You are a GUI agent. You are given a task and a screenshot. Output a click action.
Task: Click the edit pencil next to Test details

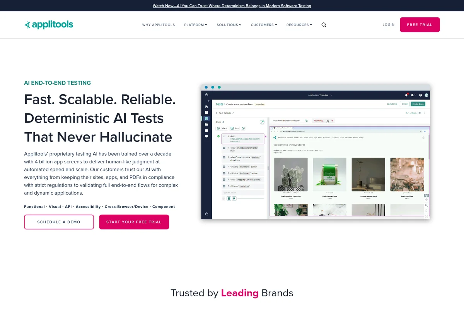click(233, 113)
